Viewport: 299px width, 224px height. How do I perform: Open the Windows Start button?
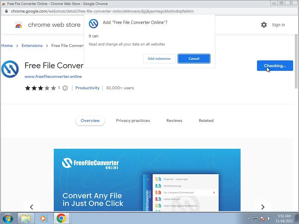click(8, 218)
